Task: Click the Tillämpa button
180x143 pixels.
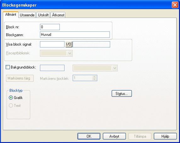Action: (140, 136)
